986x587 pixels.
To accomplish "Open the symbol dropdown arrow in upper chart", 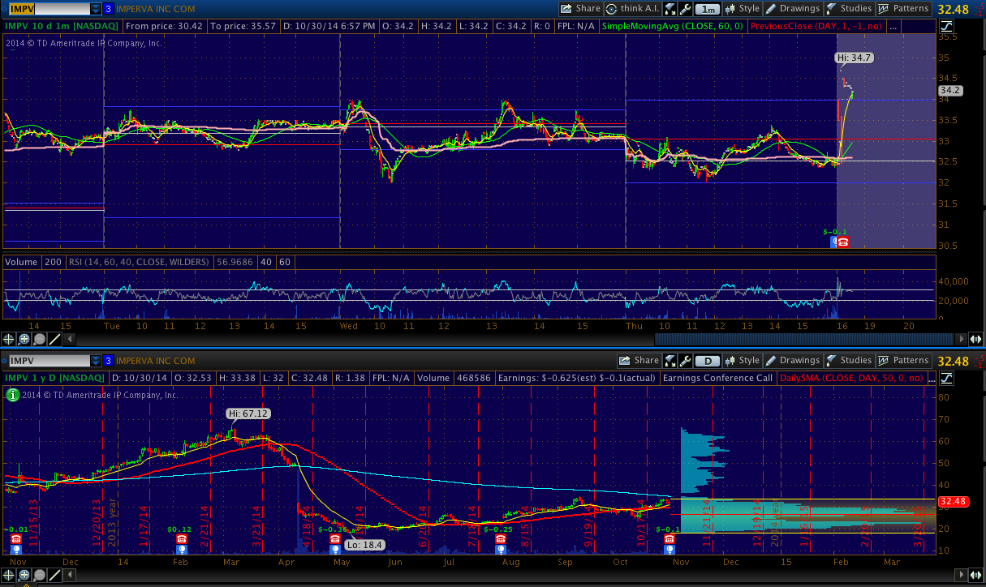I will tap(96, 9).
